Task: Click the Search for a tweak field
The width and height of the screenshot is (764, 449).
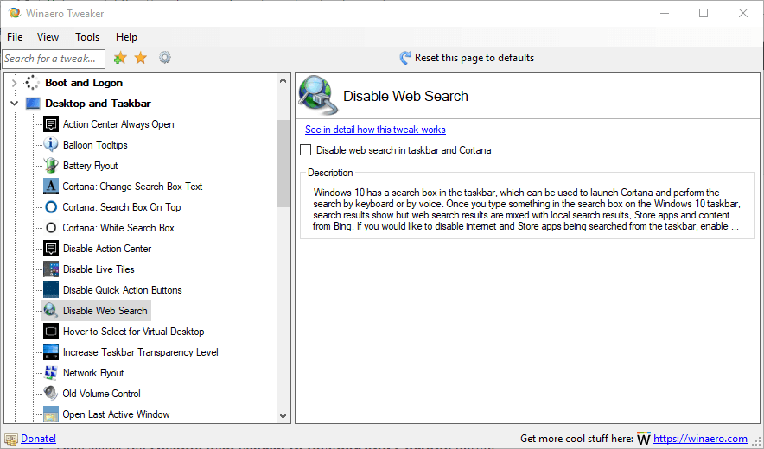Action: 54,59
